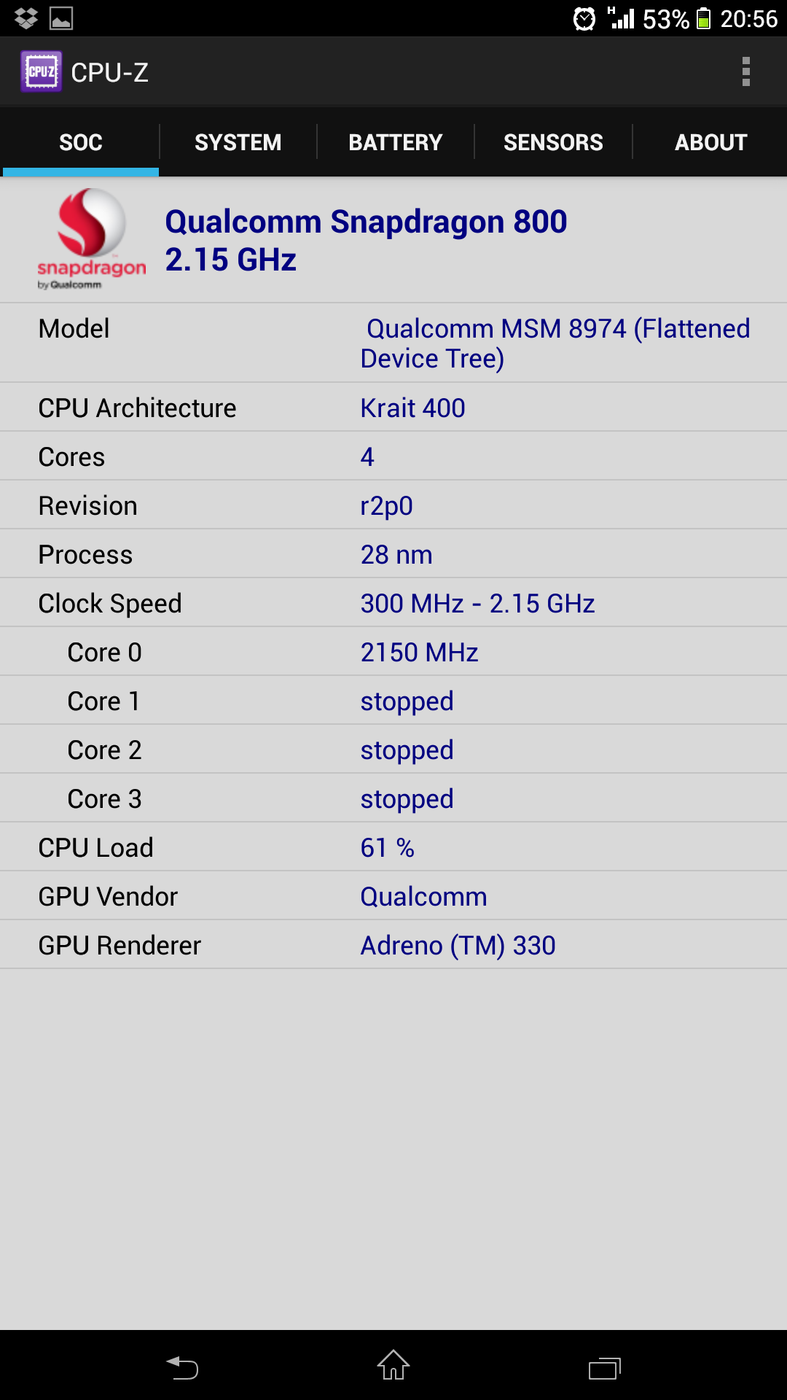Viewport: 787px width, 1400px height.
Task: Tap the Dropbox notification icon
Action: pyautogui.click(x=26, y=18)
